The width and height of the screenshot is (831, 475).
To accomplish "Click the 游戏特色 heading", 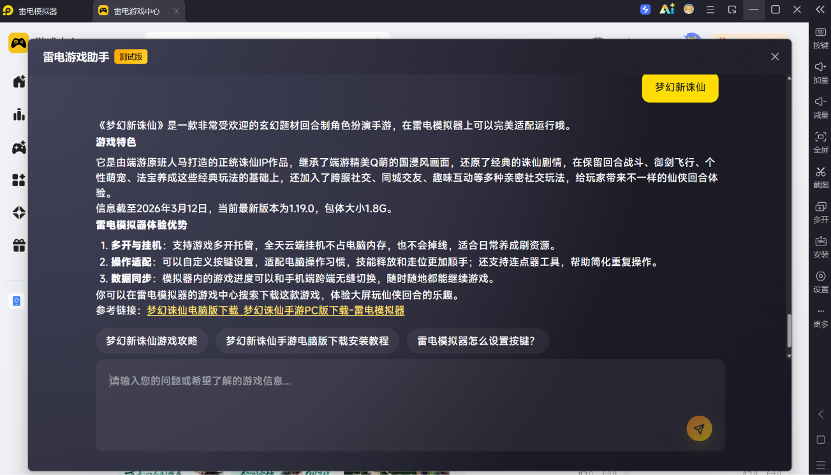I will pos(116,142).
